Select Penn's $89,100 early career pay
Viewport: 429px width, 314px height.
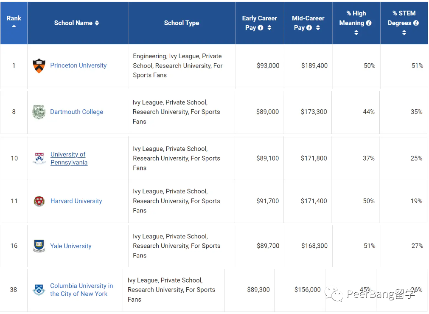click(x=267, y=158)
